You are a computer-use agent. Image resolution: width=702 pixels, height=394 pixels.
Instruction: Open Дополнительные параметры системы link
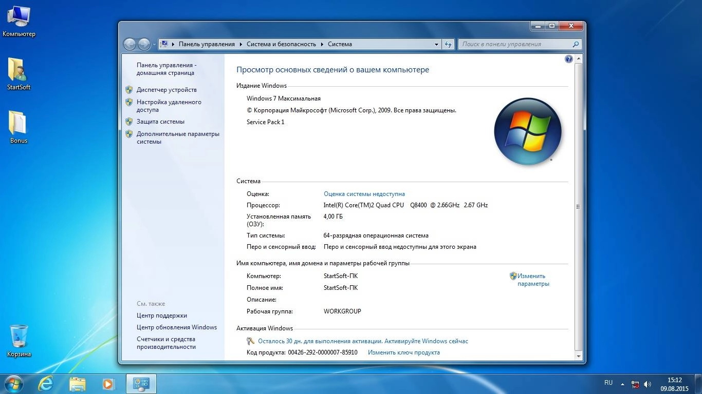(178, 137)
